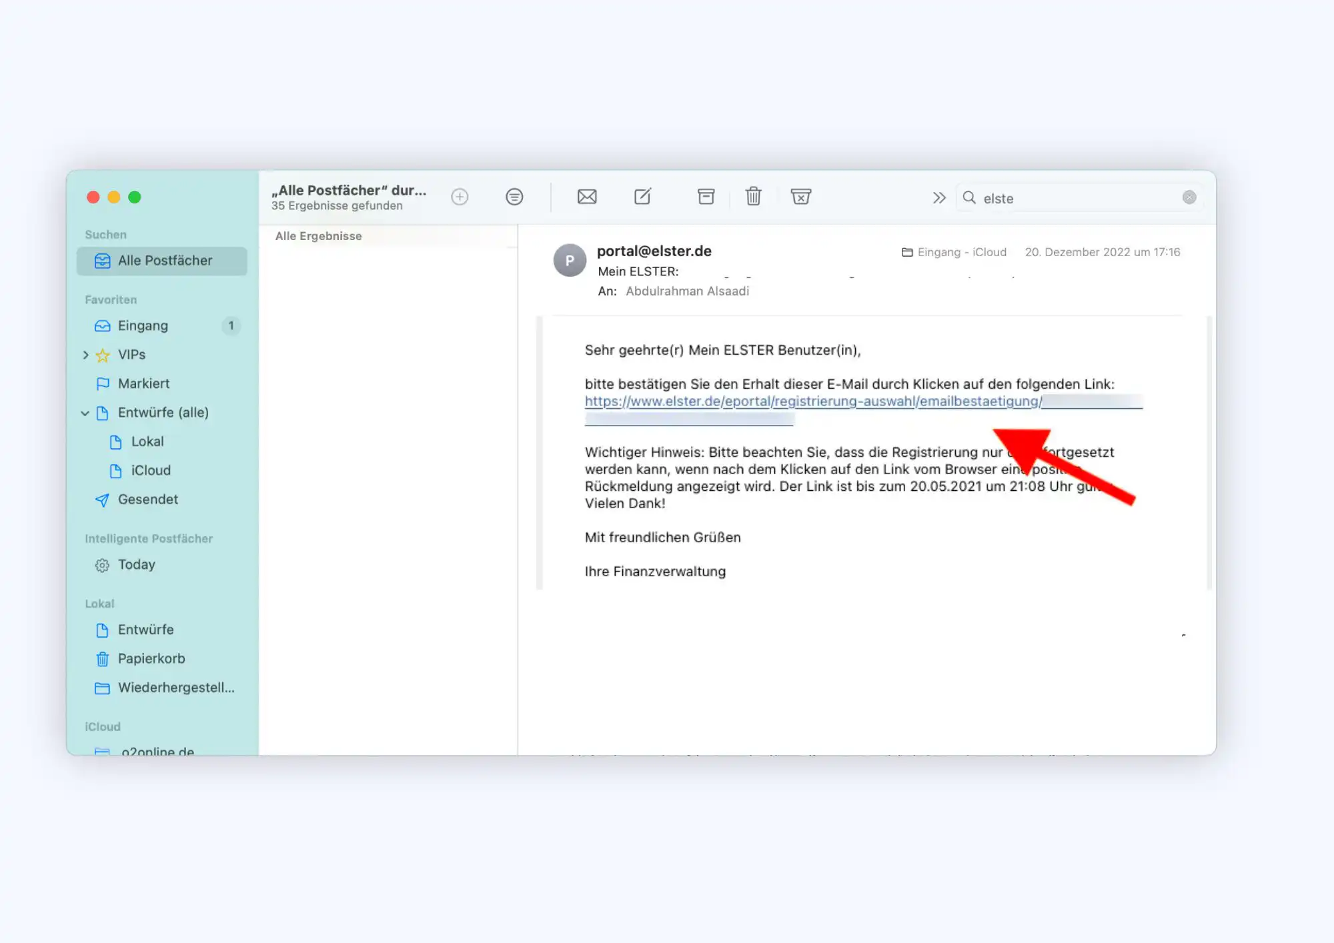Open the Eingang mailbox
Viewport: 1334px width, 943px height.
tap(143, 325)
